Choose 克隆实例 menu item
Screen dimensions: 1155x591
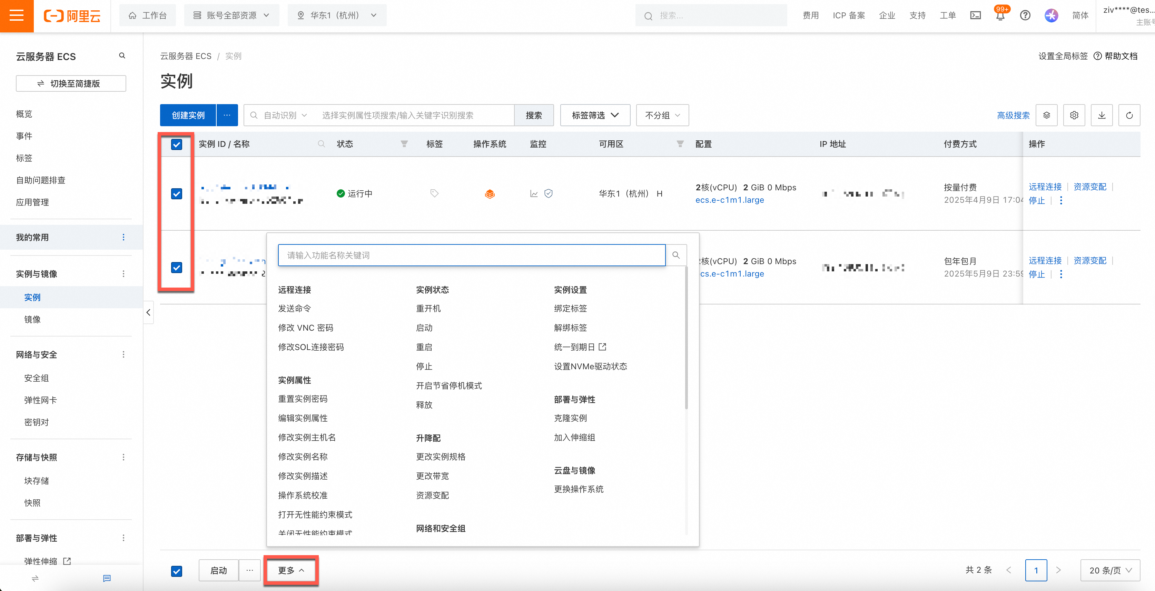[570, 418]
